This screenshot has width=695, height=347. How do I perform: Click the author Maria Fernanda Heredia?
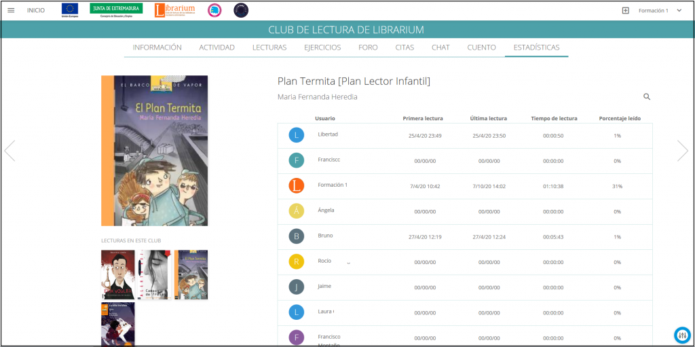(318, 96)
